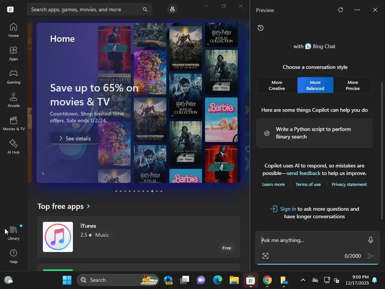The height and width of the screenshot is (289, 385).
Task: Click the add screenshot icon in Copilot
Action: pos(265,256)
